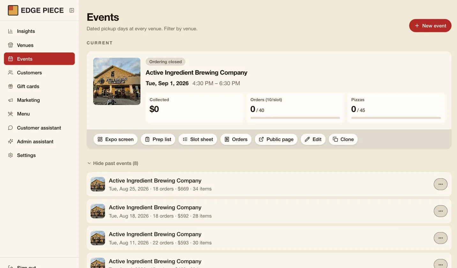This screenshot has height=268, width=457.
Task: Select Events in the sidebar
Action: point(39,59)
